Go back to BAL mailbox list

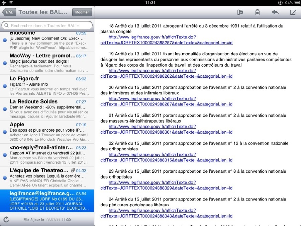coord(9,12)
